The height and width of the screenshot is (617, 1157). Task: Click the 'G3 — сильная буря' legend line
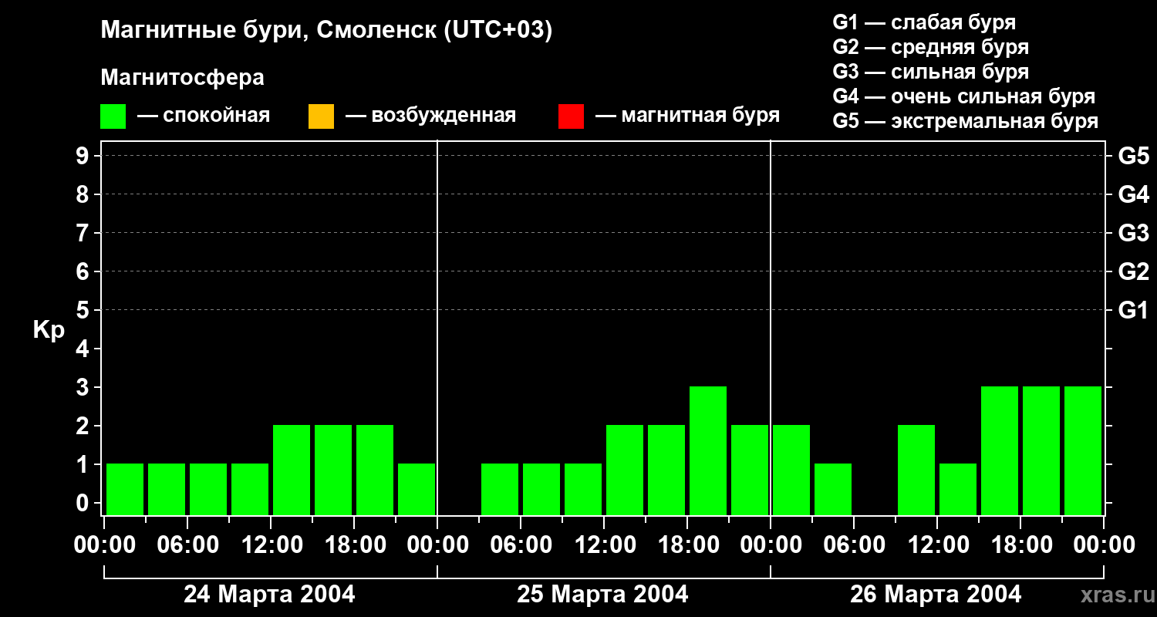[931, 72]
